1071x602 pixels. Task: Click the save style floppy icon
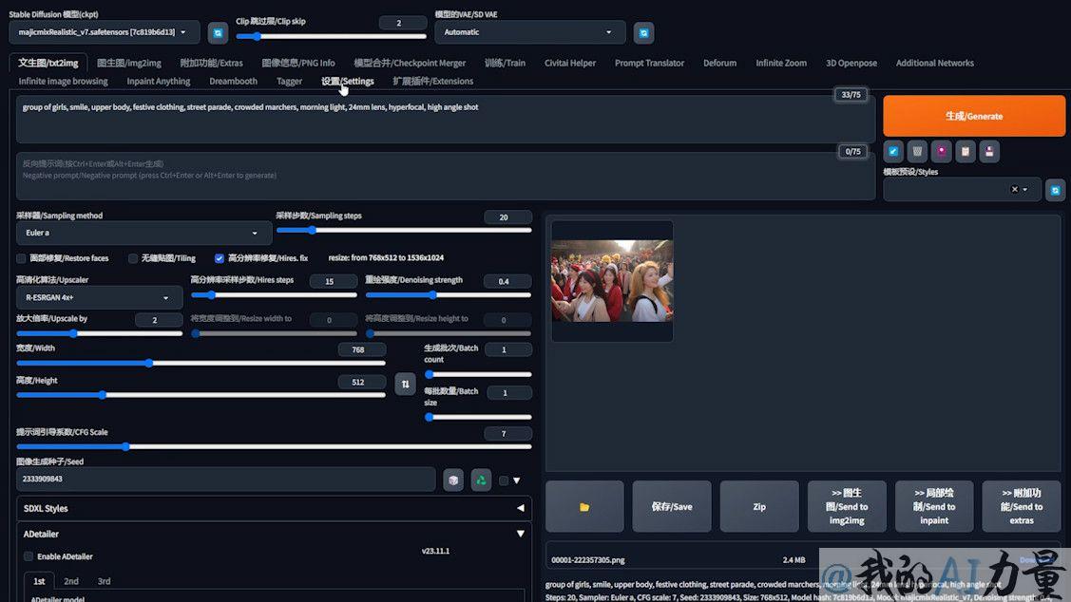pyautogui.click(x=989, y=152)
